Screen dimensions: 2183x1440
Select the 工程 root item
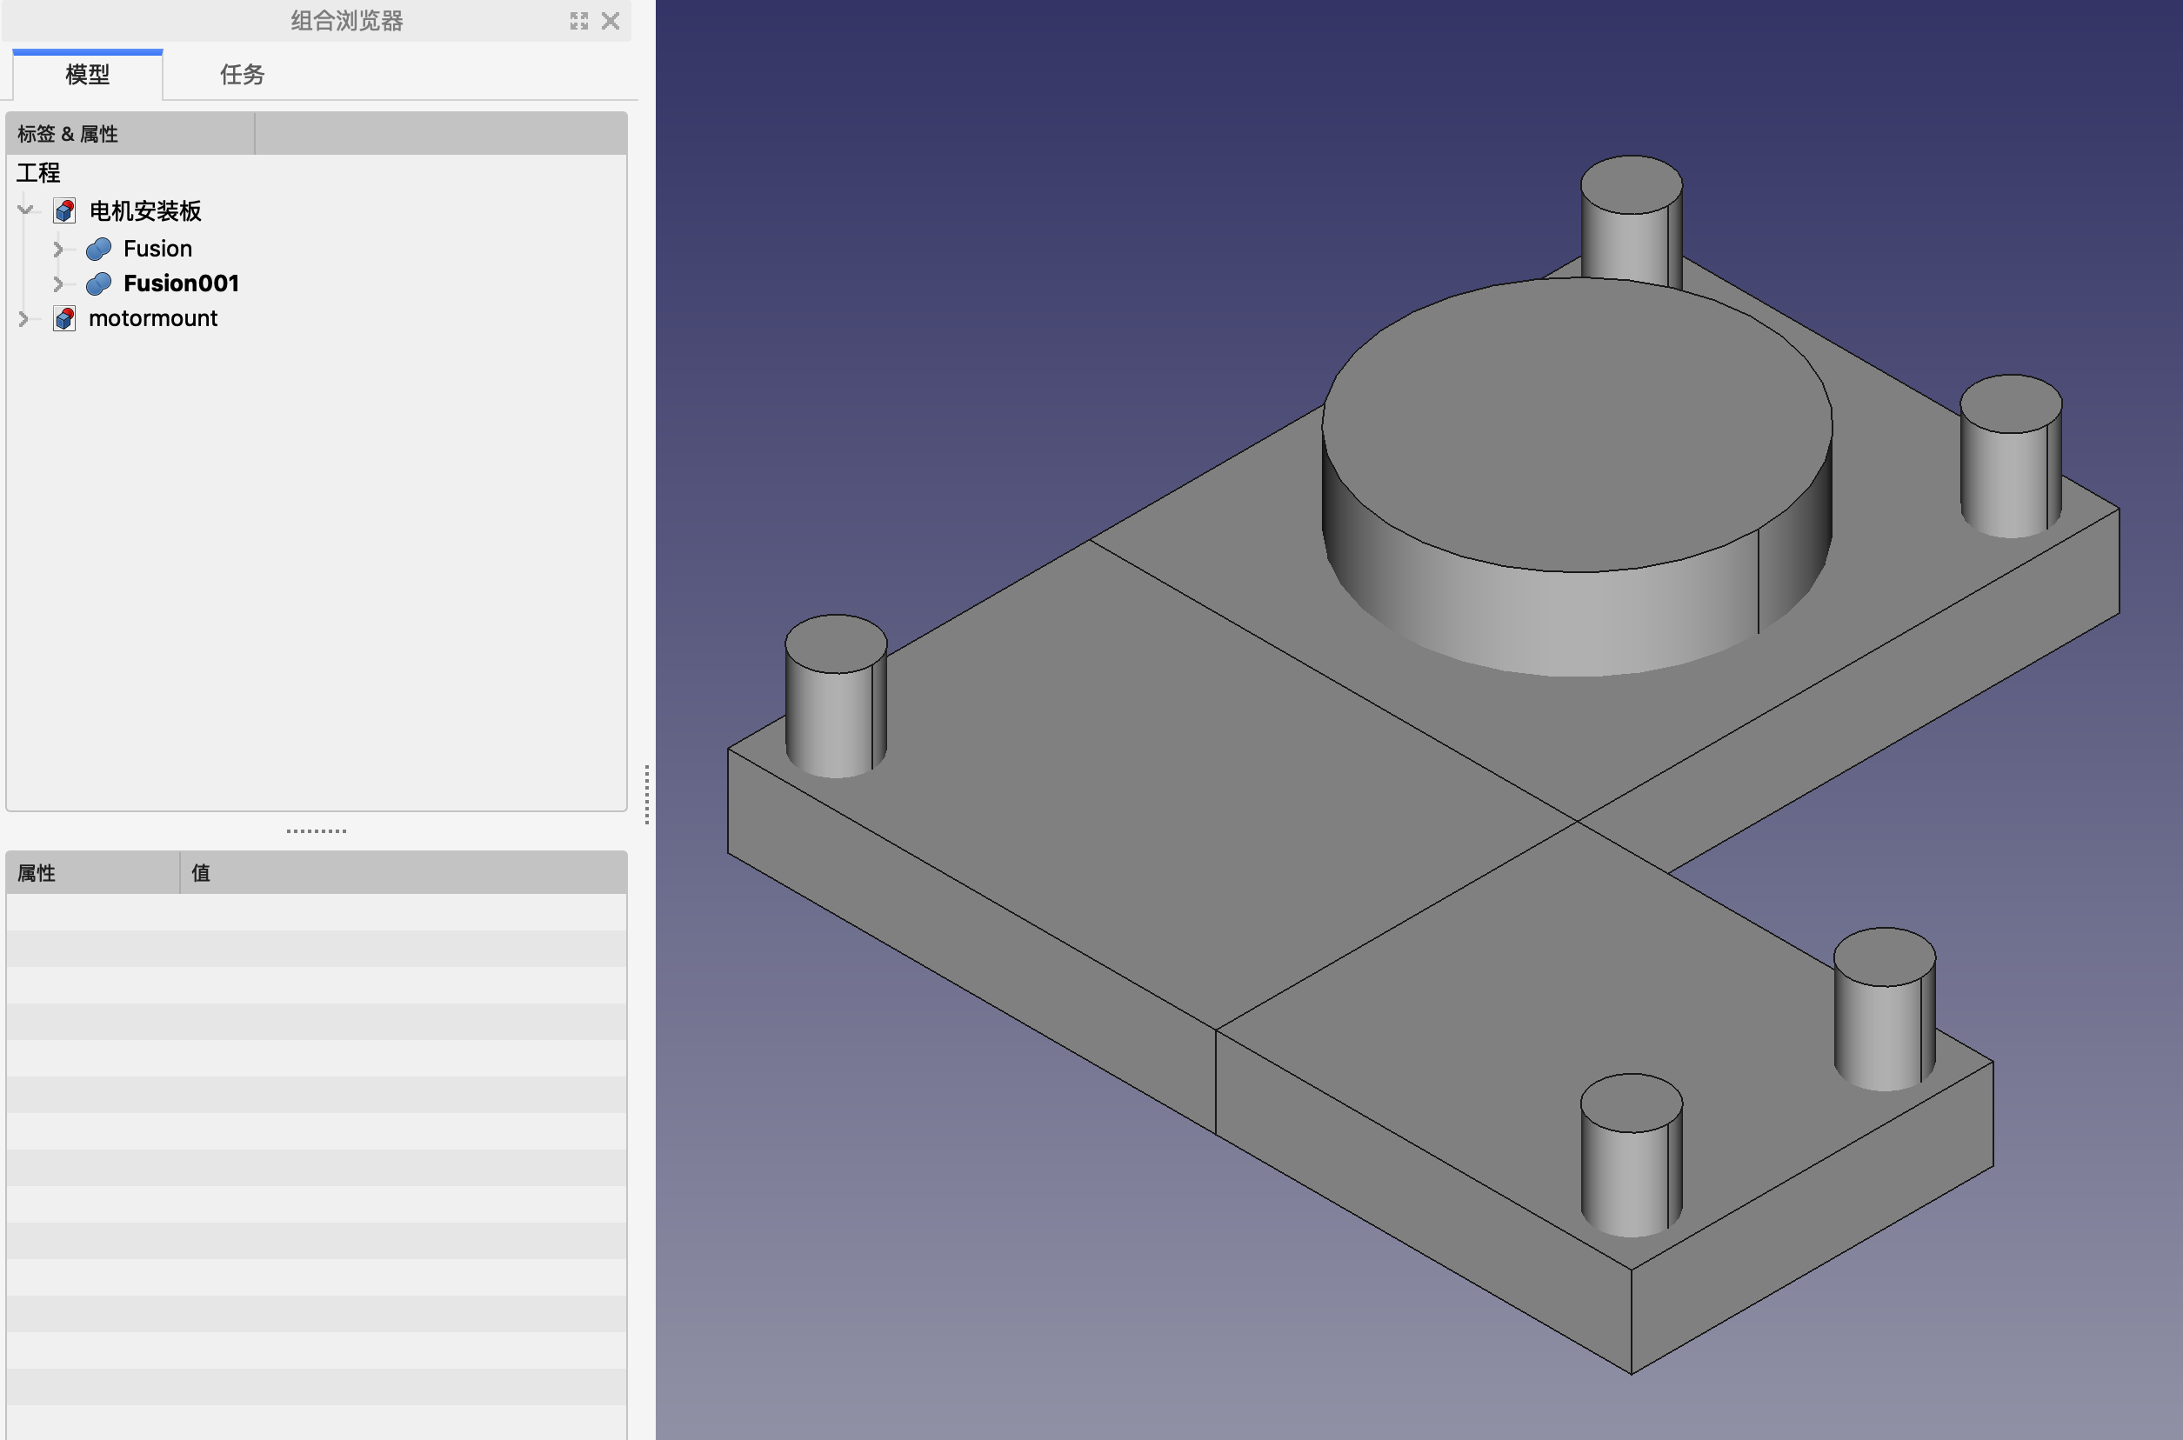(x=38, y=173)
